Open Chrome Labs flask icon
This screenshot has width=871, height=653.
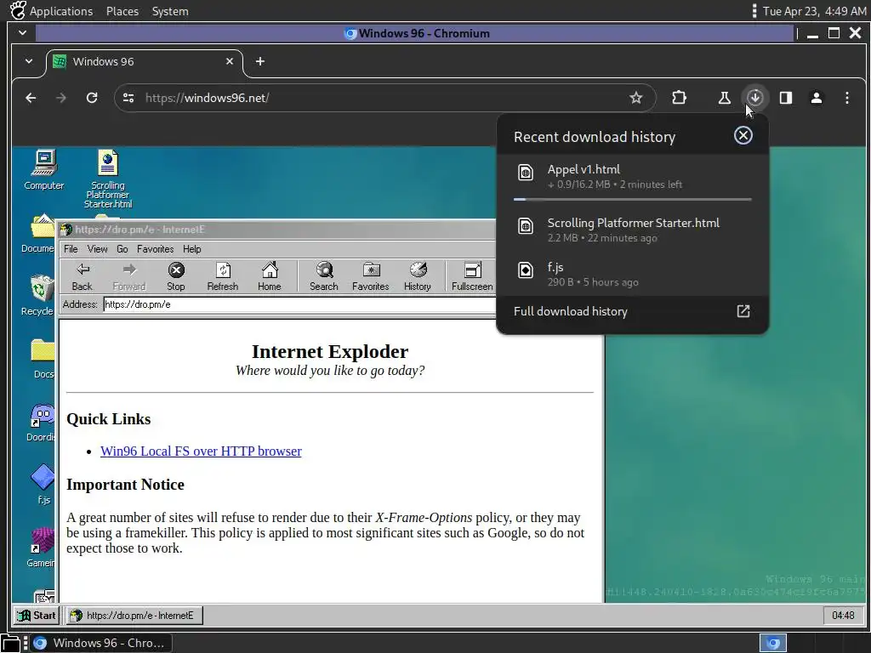tap(725, 98)
